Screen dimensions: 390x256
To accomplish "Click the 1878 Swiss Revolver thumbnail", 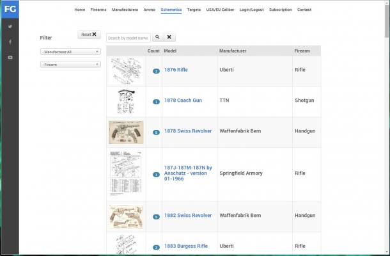I will pos(126,132).
